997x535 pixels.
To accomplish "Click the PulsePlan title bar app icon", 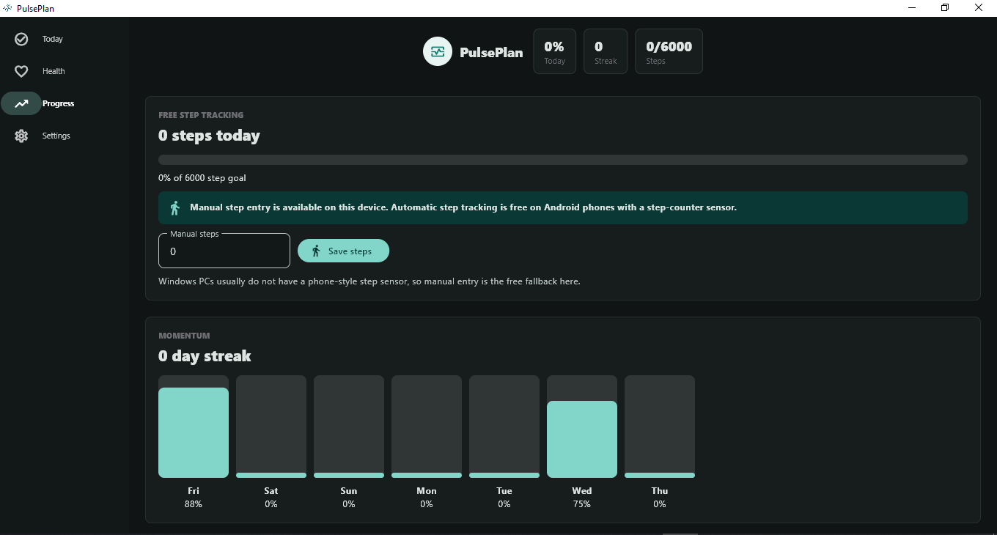I will click(7, 8).
